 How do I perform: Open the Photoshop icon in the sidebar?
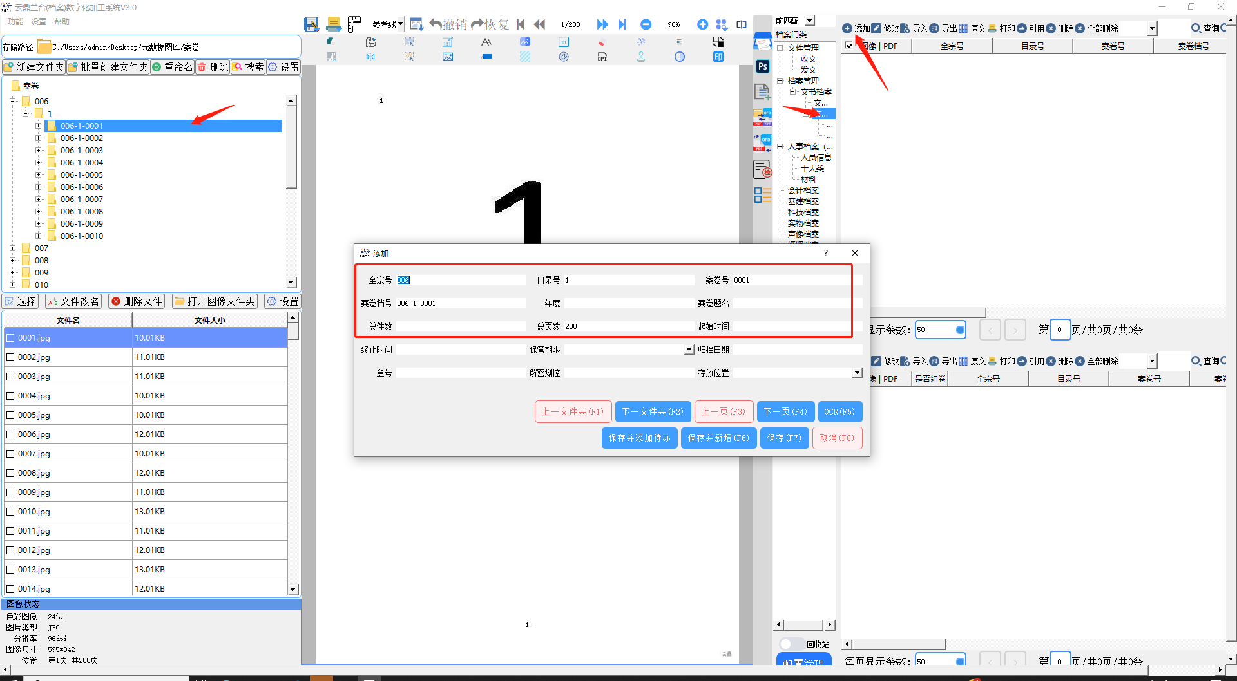[x=763, y=66]
